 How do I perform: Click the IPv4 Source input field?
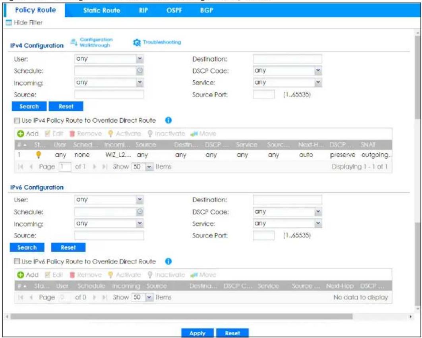click(x=109, y=94)
